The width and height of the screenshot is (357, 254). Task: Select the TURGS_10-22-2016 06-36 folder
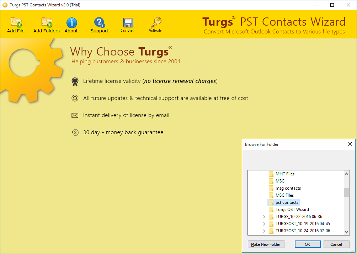[x=299, y=216]
